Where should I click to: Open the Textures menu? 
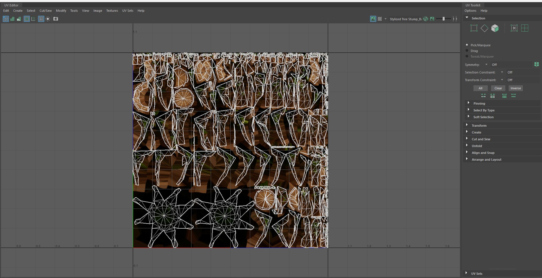(112, 11)
